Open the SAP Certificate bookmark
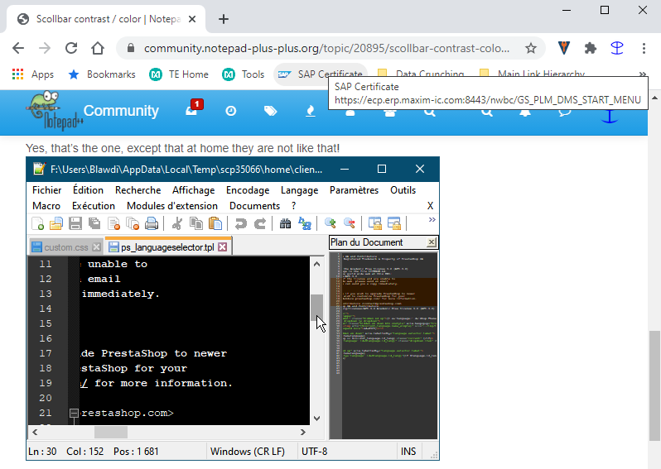This screenshot has height=469, width=661. point(320,74)
